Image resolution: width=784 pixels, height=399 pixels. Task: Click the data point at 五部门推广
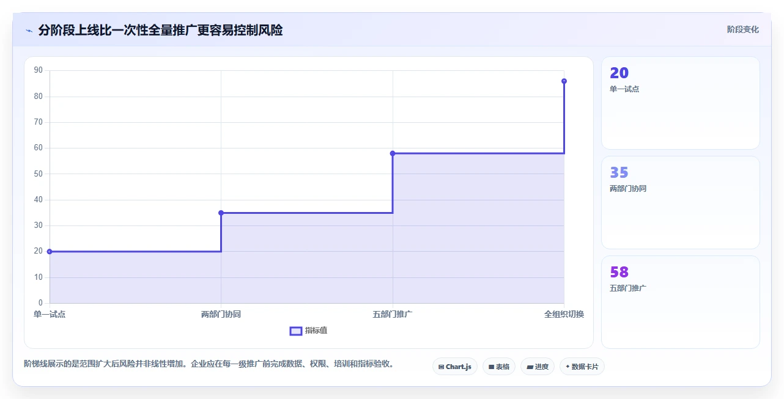tap(393, 153)
